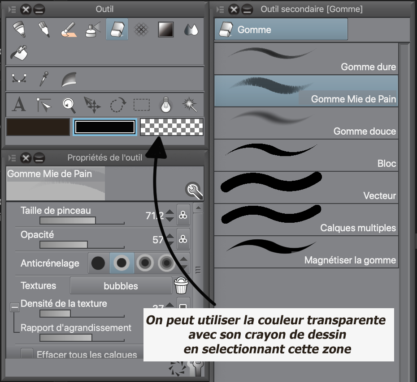Choose the Magnétiser la gomme eraser
The width and height of the screenshot is (417, 382).
point(306,251)
